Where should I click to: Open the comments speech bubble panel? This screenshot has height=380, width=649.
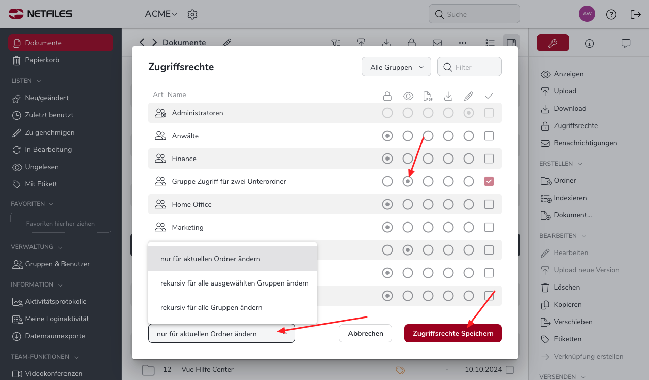(x=626, y=43)
